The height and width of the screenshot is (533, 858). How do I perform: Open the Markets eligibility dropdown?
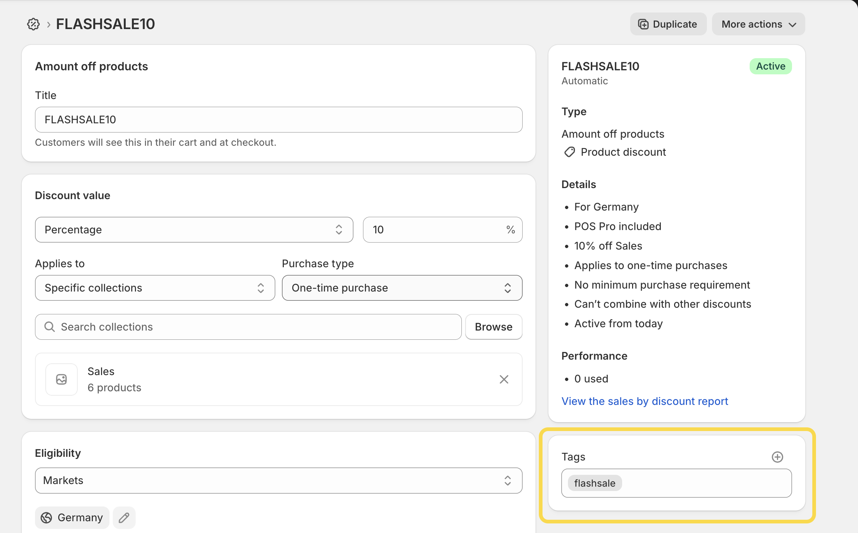(x=279, y=480)
